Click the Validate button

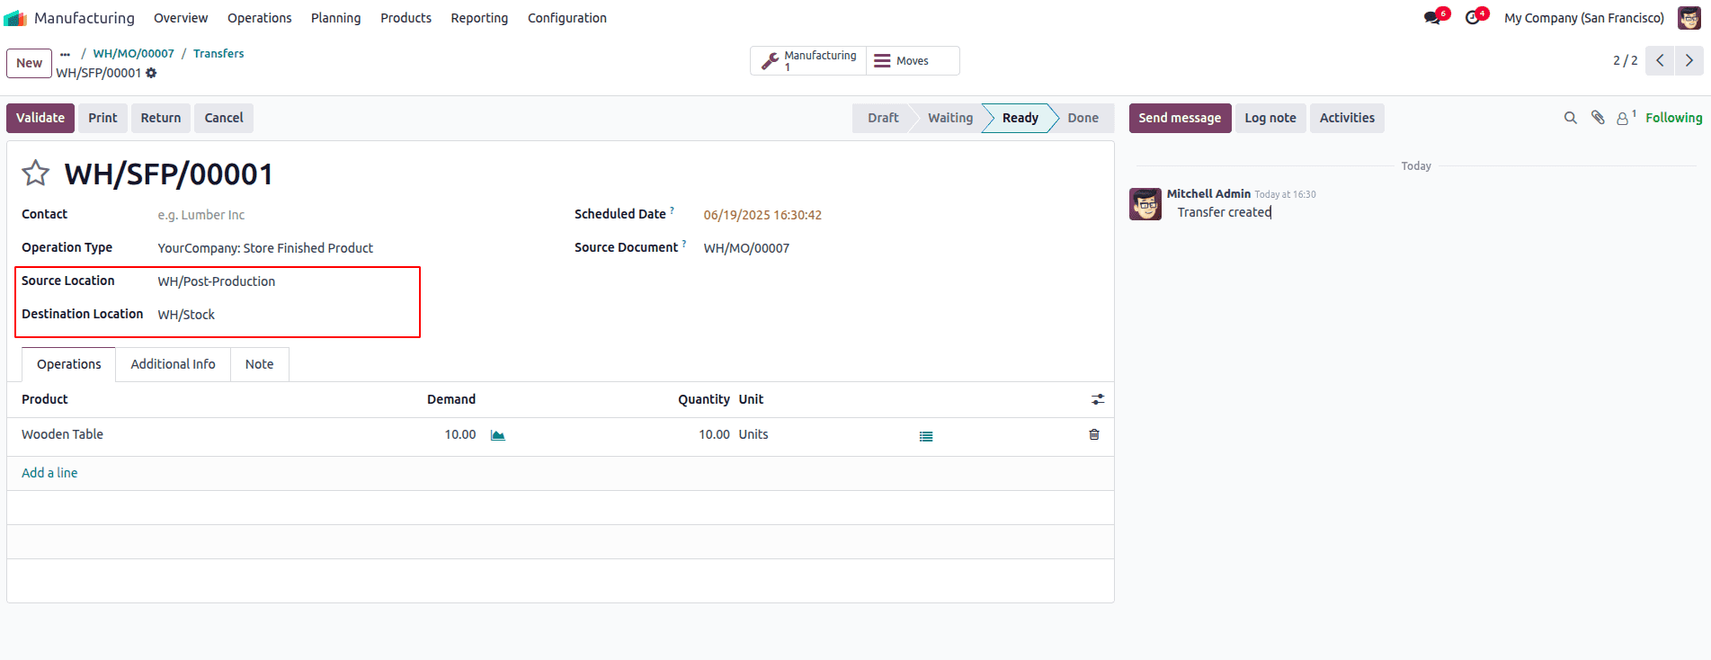[x=40, y=118]
